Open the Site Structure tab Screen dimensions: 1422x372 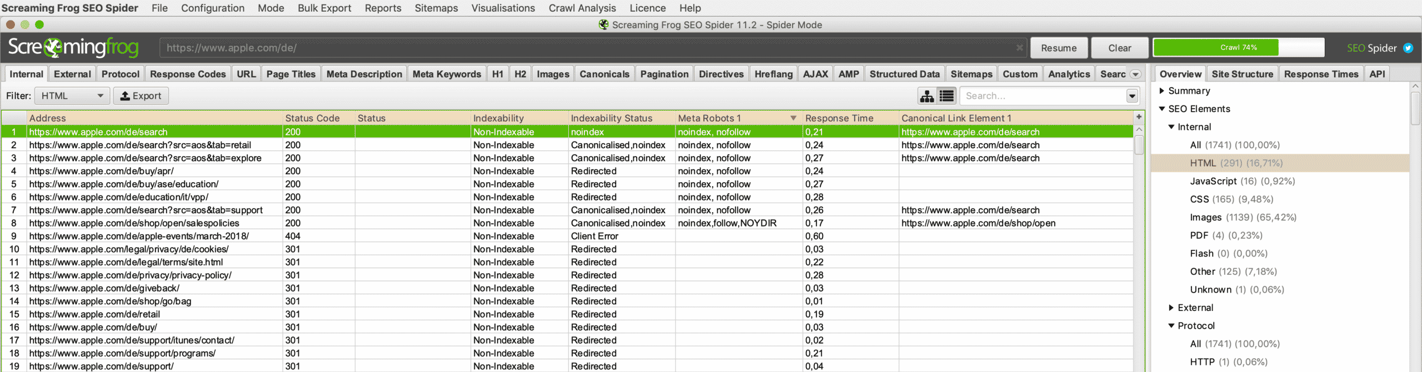click(x=1242, y=74)
